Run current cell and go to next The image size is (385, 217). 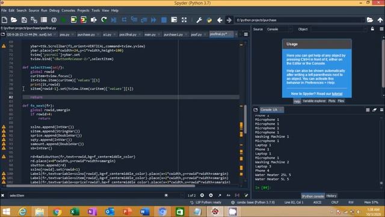84,20
